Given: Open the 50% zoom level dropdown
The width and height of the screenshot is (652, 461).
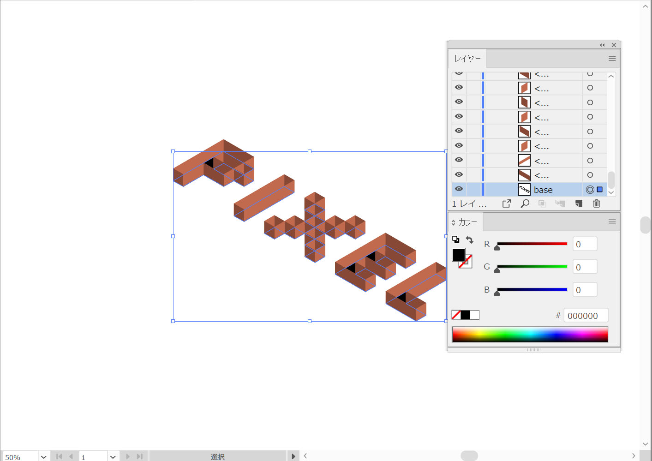Looking at the screenshot, I should coord(44,457).
